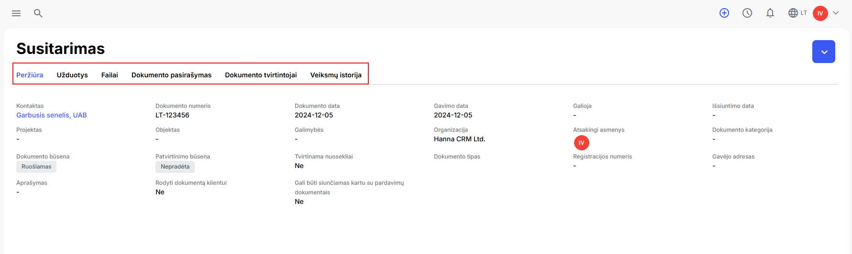Click the Tvirtinama nuosekliai value Ne

tap(299, 166)
